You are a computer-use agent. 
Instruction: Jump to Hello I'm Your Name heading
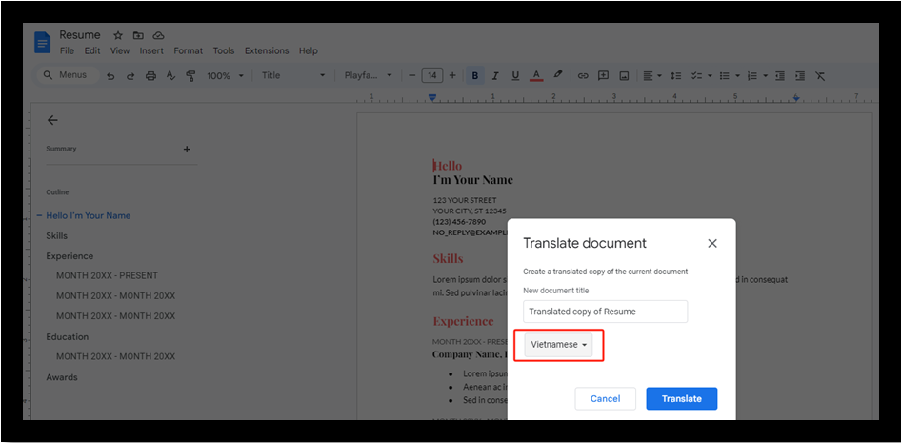(89, 215)
